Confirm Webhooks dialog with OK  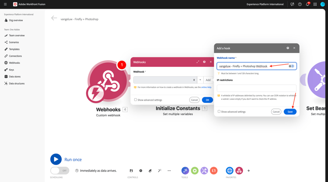tap(207, 100)
